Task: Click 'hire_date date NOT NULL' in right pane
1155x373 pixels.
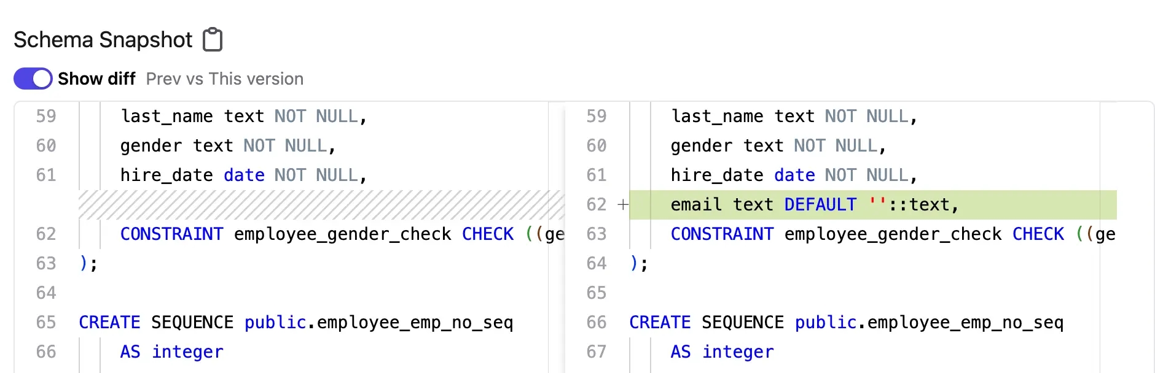Action: tap(794, 175)
